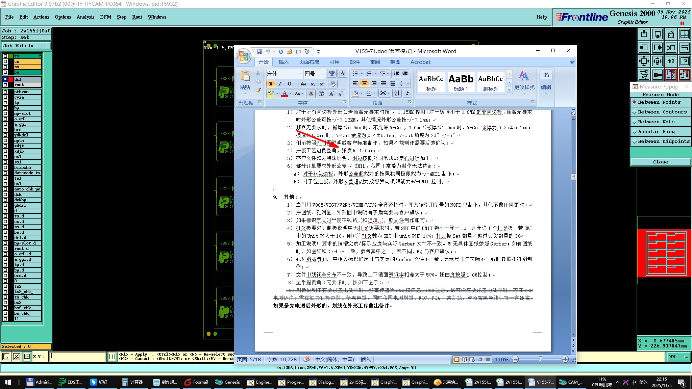Expand the 宋体 font name dropdown
The height and width of the screenshot is (389, 692).
301,74
